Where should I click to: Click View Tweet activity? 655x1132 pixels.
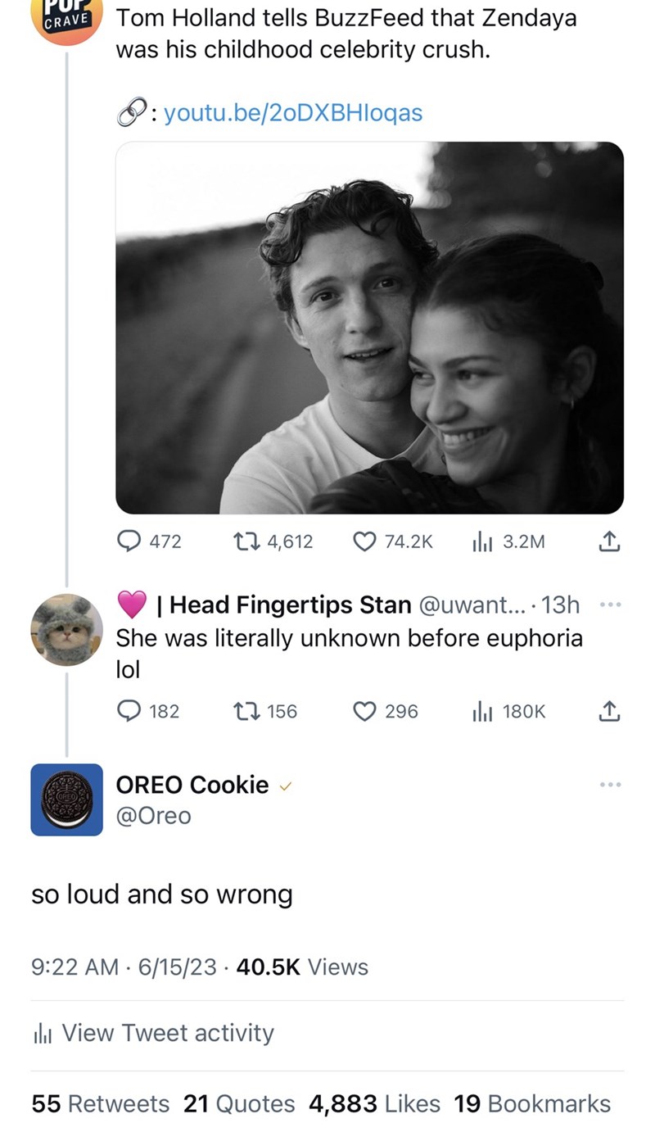[167, 1033]
